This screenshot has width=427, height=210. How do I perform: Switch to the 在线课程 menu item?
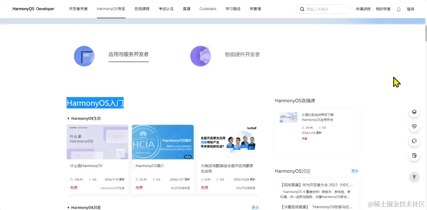(x=142, y=9)
